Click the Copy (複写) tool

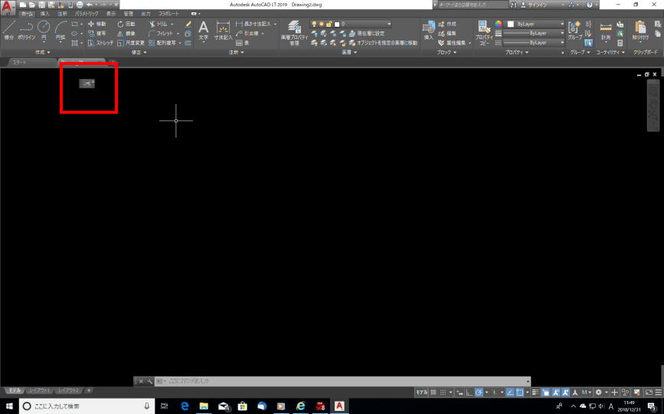coord(97,34)
